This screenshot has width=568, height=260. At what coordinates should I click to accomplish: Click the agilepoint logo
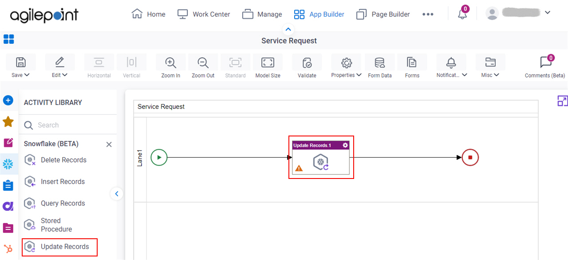click(x=44, y=15)
